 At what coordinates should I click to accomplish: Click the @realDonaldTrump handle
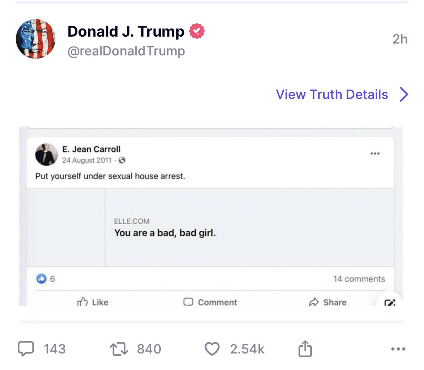126,51
